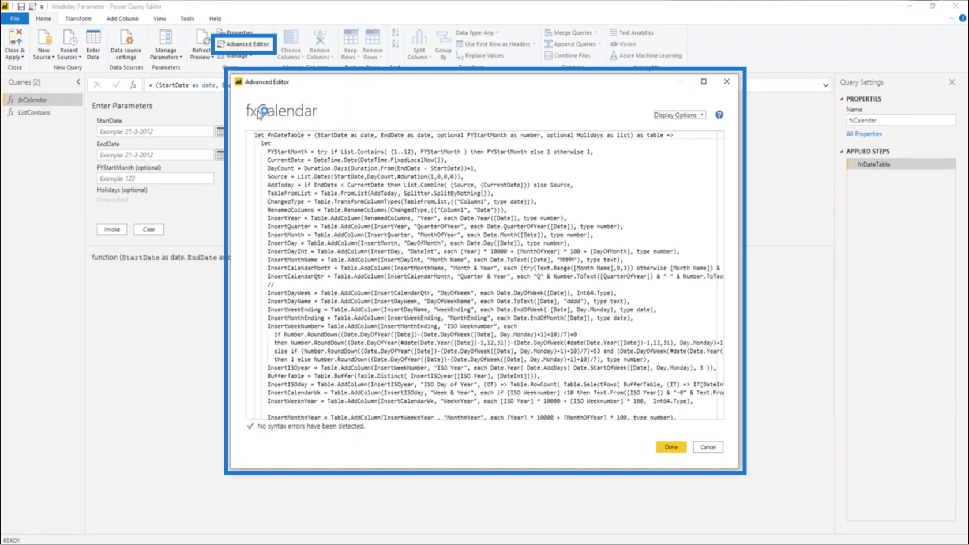Click Sort Descending icon
The width and height of the screenshot is (969, 545).
click(395, 44)
